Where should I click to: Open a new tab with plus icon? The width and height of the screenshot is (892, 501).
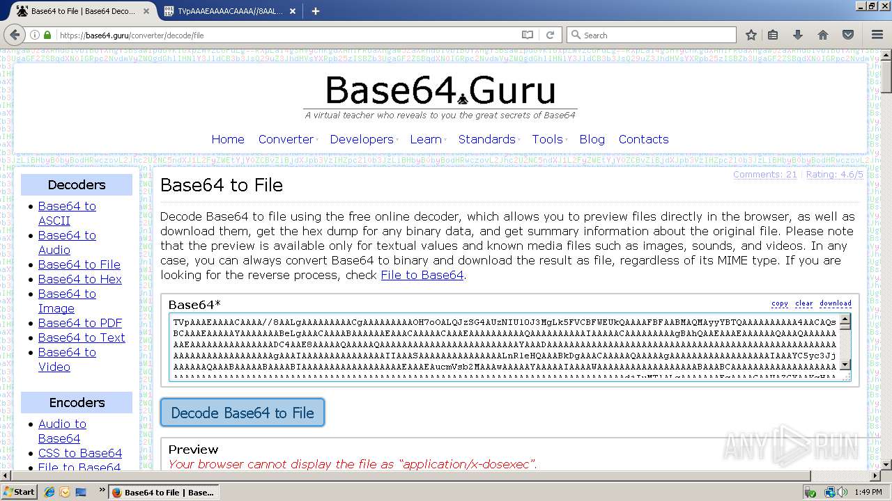(316, 11)
